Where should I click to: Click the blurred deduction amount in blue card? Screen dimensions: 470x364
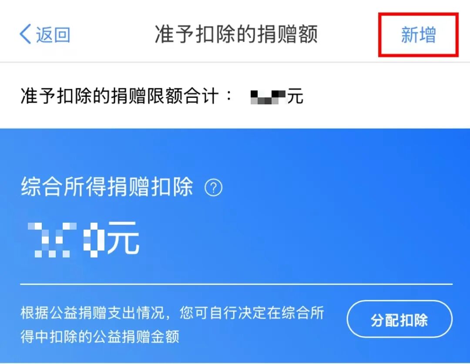pyautogui.click(x=67, y=240)
